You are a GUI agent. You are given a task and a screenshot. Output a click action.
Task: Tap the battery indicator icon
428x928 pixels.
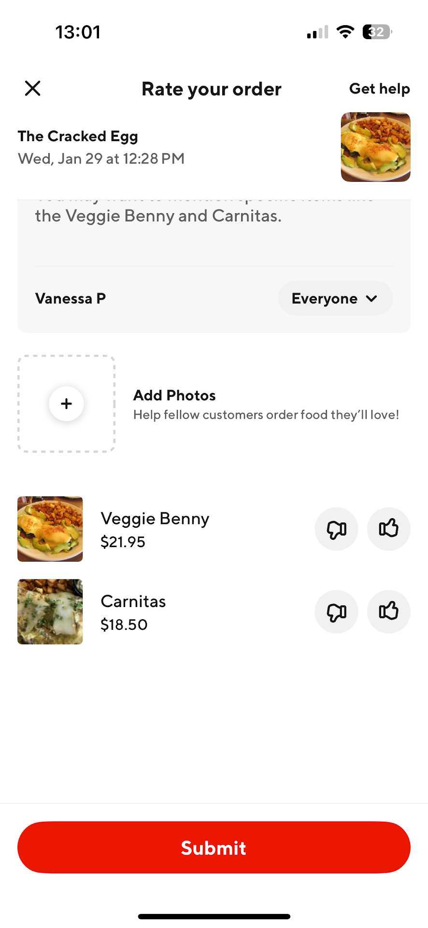[377, 32]
